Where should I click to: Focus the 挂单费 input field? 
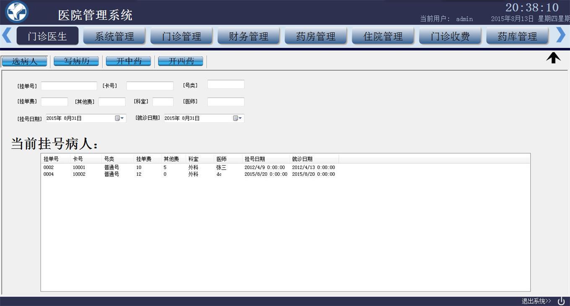pyautogui.click(x=54, y=102)
